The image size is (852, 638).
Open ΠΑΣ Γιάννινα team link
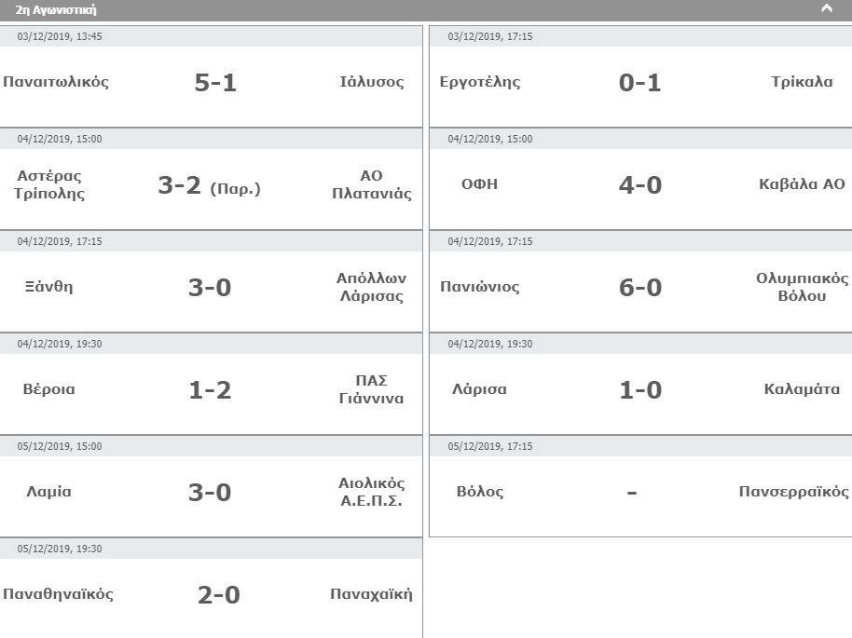coord(371,389)
